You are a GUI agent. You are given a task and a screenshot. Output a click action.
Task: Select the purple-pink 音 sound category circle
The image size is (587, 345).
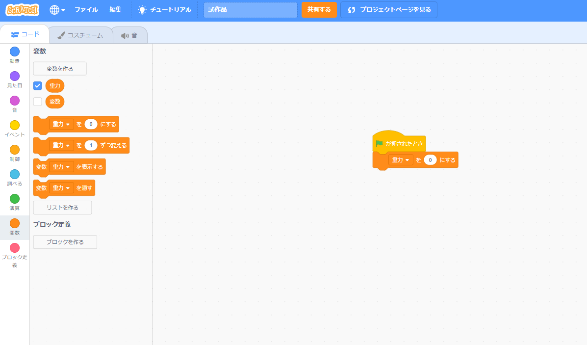15,101
